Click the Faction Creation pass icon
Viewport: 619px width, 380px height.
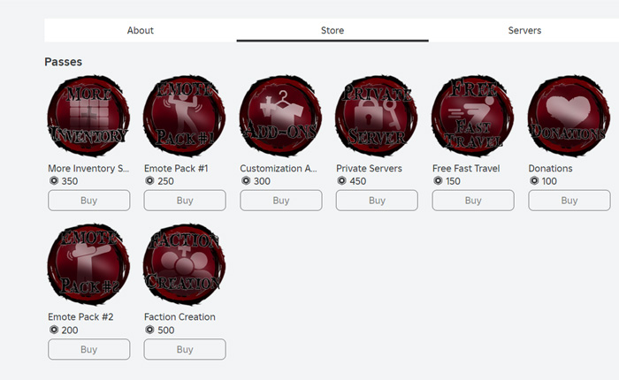184,264
